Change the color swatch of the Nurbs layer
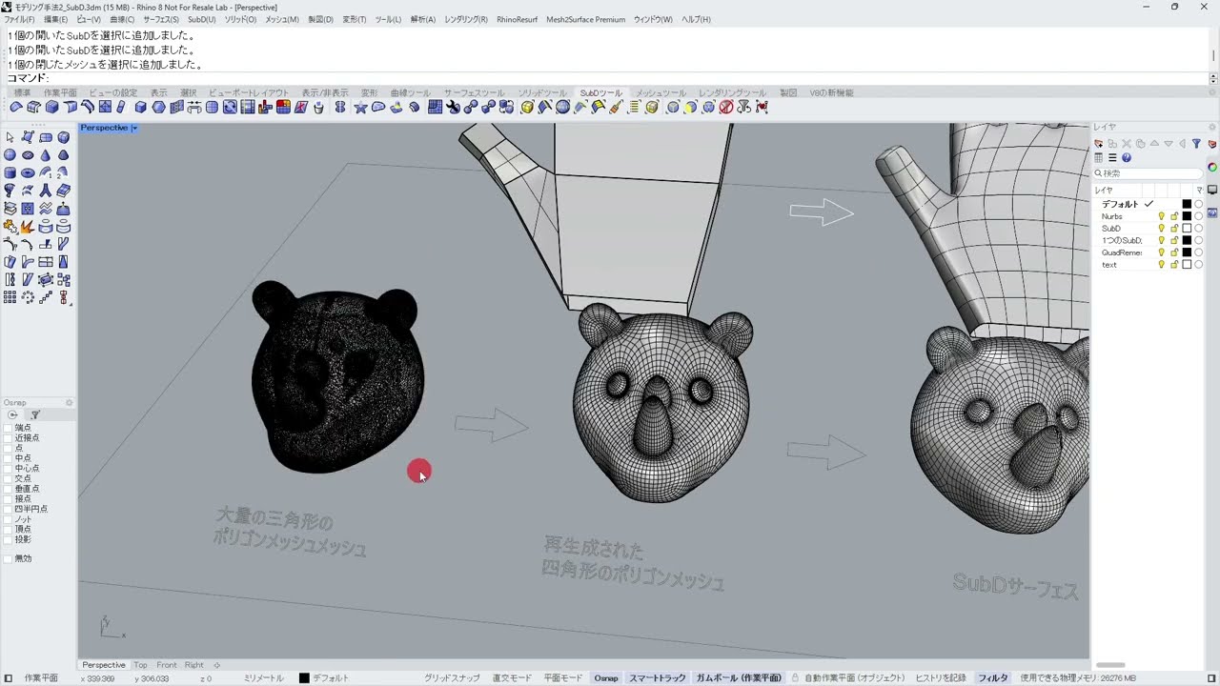Screen dimensions: 1220x686 (x=1187, y=216)
